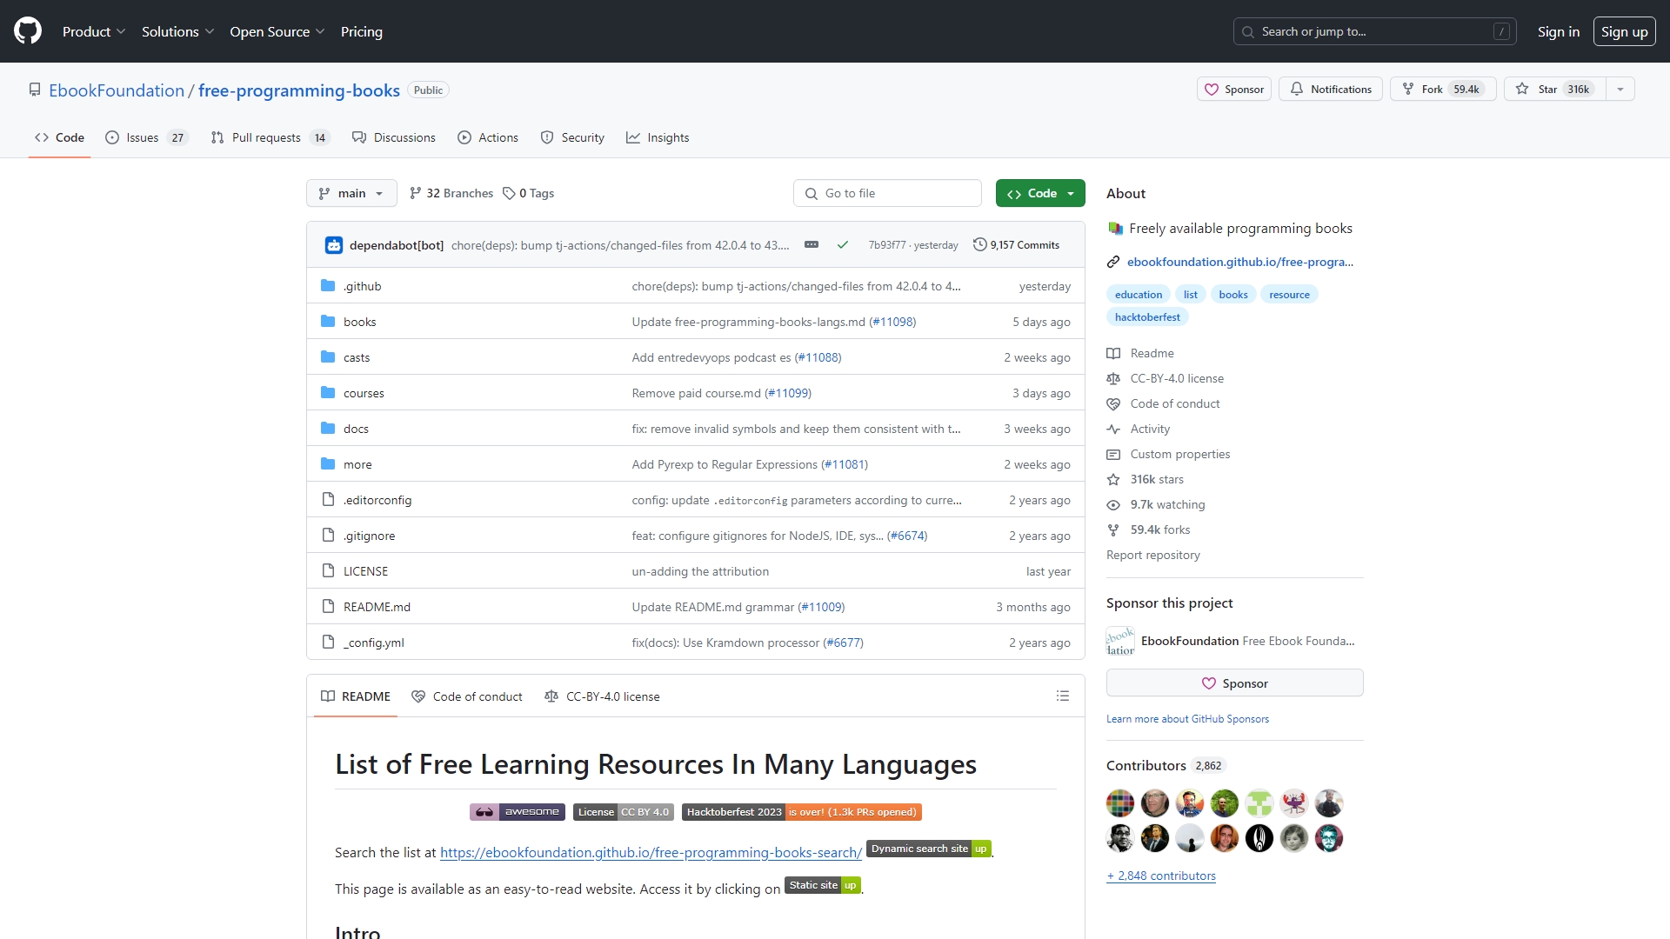This screenshot has height=939, width=1670.
Task: Click the dependabot avatar icon
Action: tap(334, 245)
